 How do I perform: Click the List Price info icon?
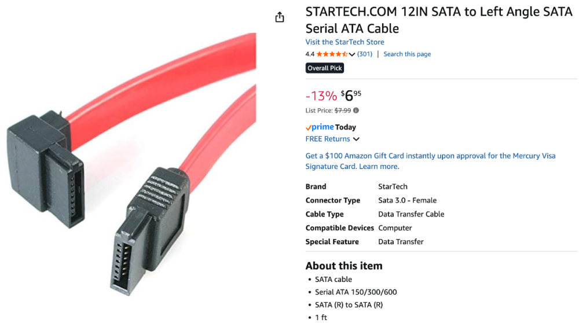click(x=356, y=111)
